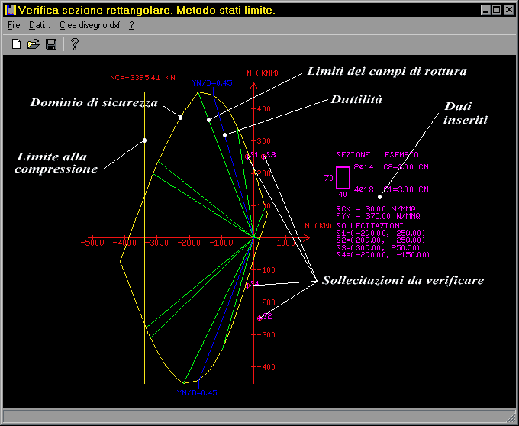Click the application icon in title bar
519x426 pixels.
[x=10, y=10]
